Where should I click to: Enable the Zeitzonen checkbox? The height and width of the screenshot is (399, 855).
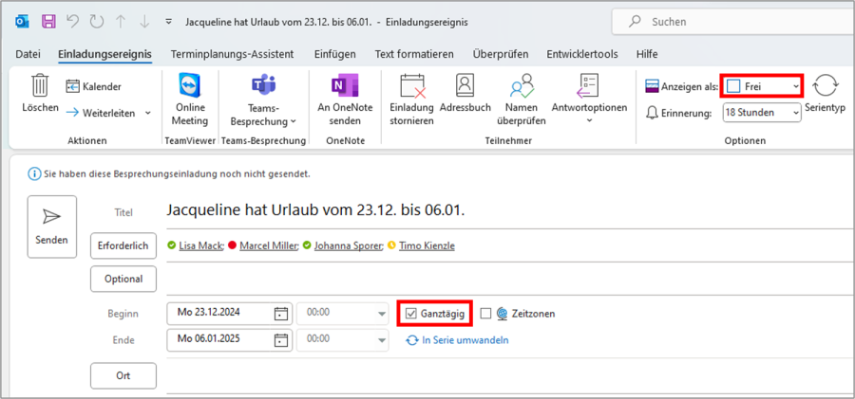coord(485,314)
